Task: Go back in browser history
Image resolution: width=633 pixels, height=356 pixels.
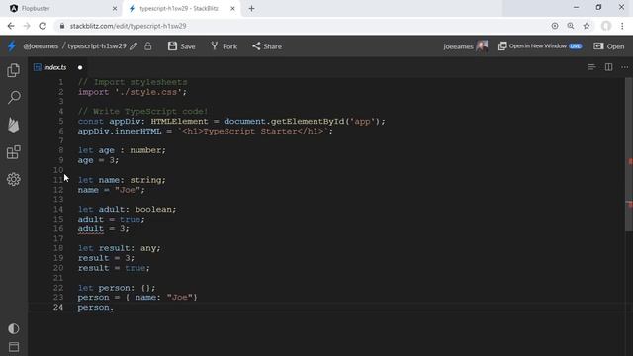Action: click(11, 26)
